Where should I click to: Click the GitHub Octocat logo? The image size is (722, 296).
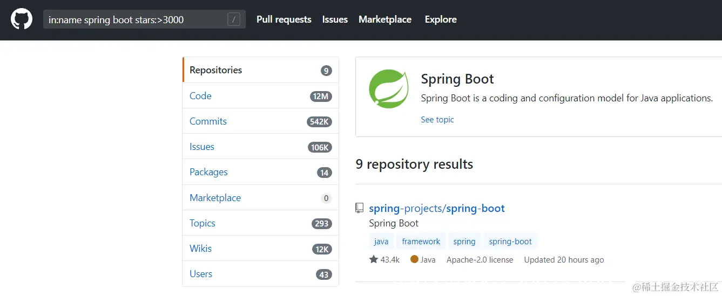pyautogui.click(x=22, y=19)
